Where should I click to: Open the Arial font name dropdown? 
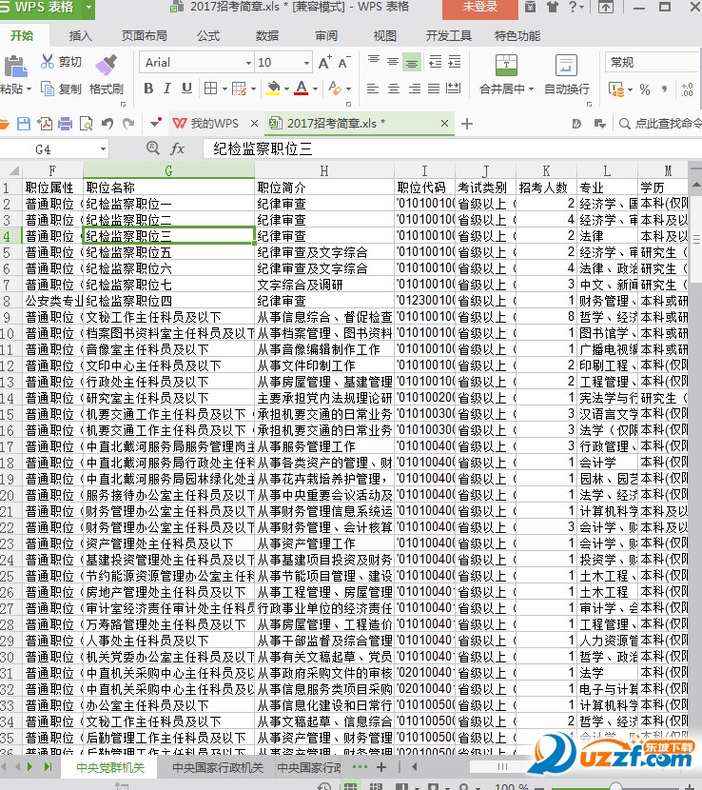pos(248,63)
